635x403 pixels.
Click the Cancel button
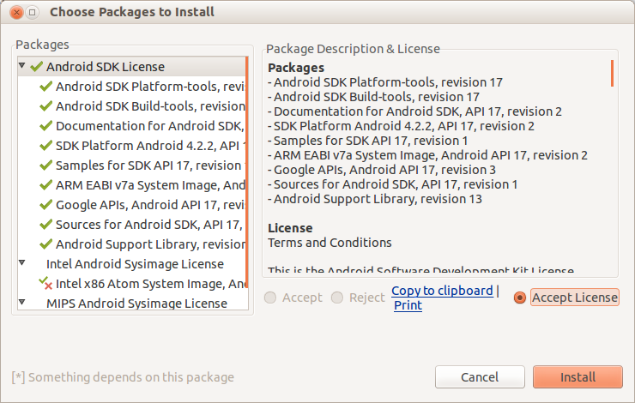480,377
